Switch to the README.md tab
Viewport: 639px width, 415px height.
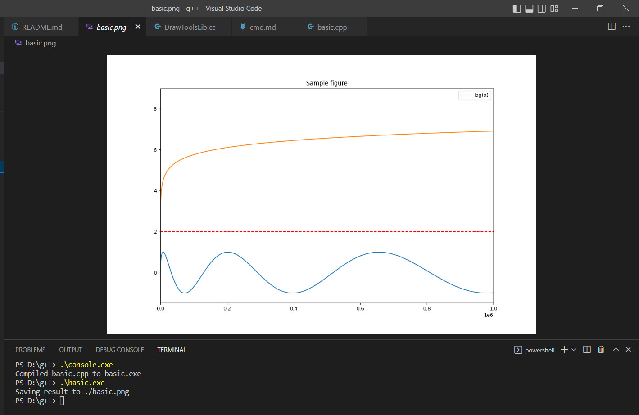pyautogui.click(x=41, y=27)
